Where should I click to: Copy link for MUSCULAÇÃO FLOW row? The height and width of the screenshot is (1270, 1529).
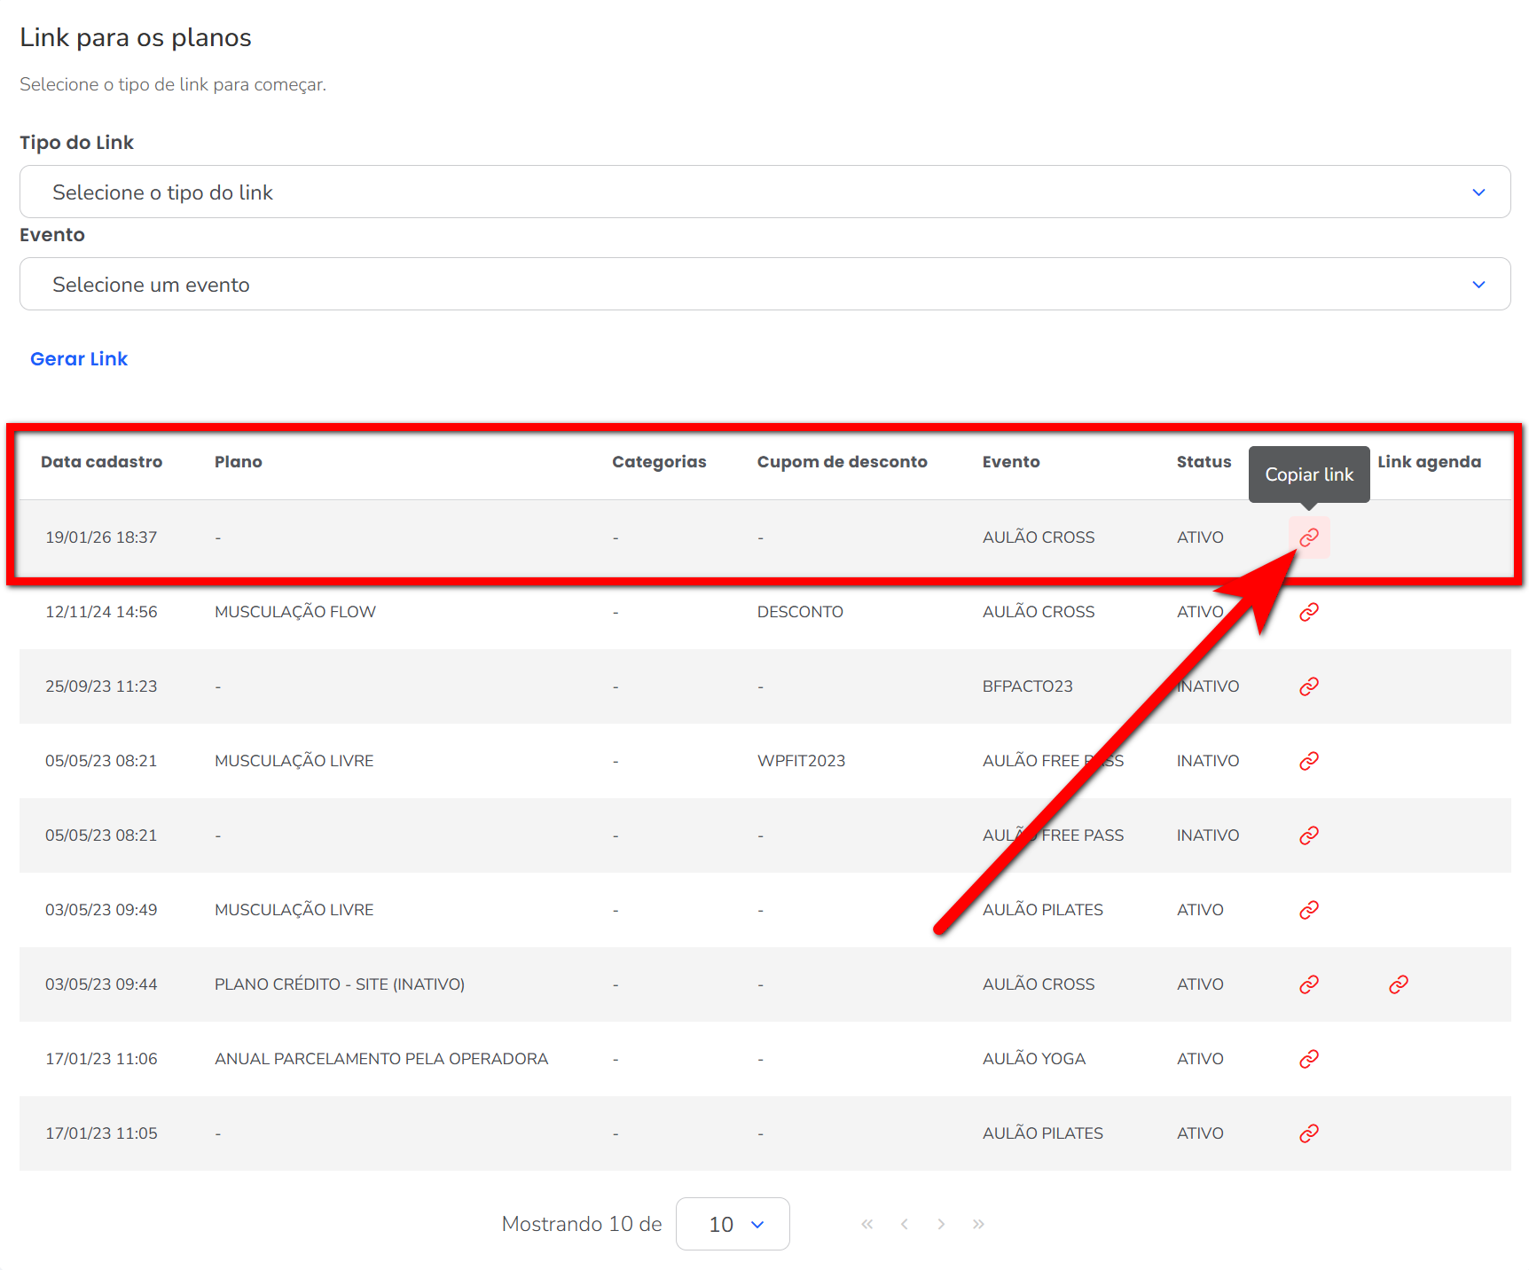(1309, 612)
